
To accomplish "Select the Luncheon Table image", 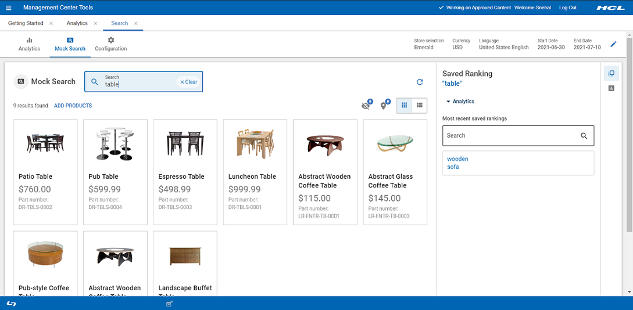I will point(255,144).
